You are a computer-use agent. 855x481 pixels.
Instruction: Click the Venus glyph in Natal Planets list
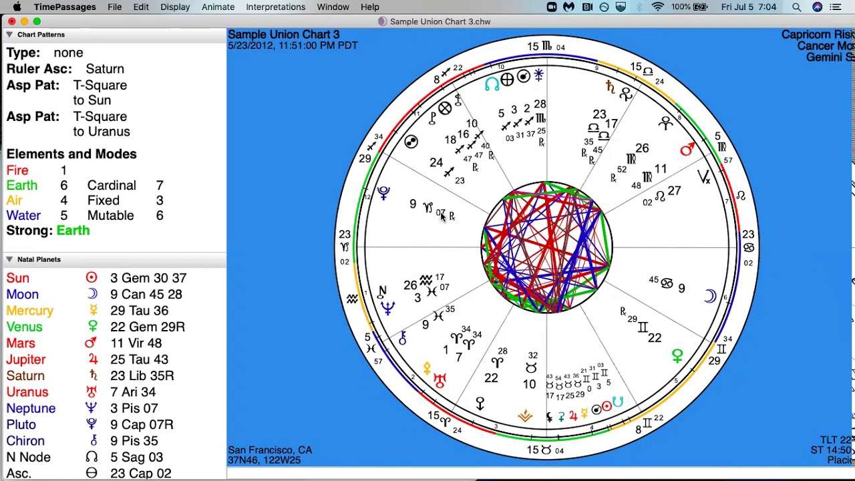(92, 326)
